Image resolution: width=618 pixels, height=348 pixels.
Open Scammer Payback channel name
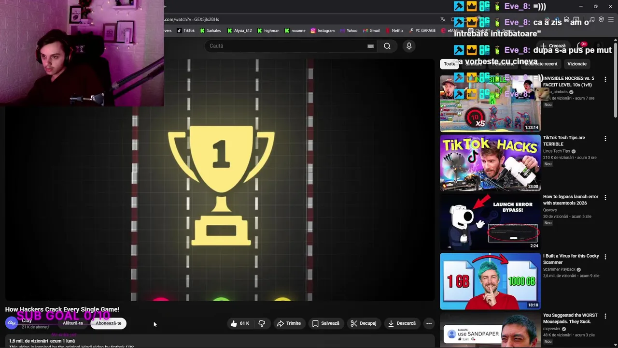tap(559, 269)
